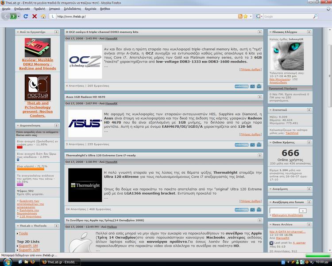332x266 pixels.
Task: Open the SuperPi 1M list link
Action: tap(28, 246)
